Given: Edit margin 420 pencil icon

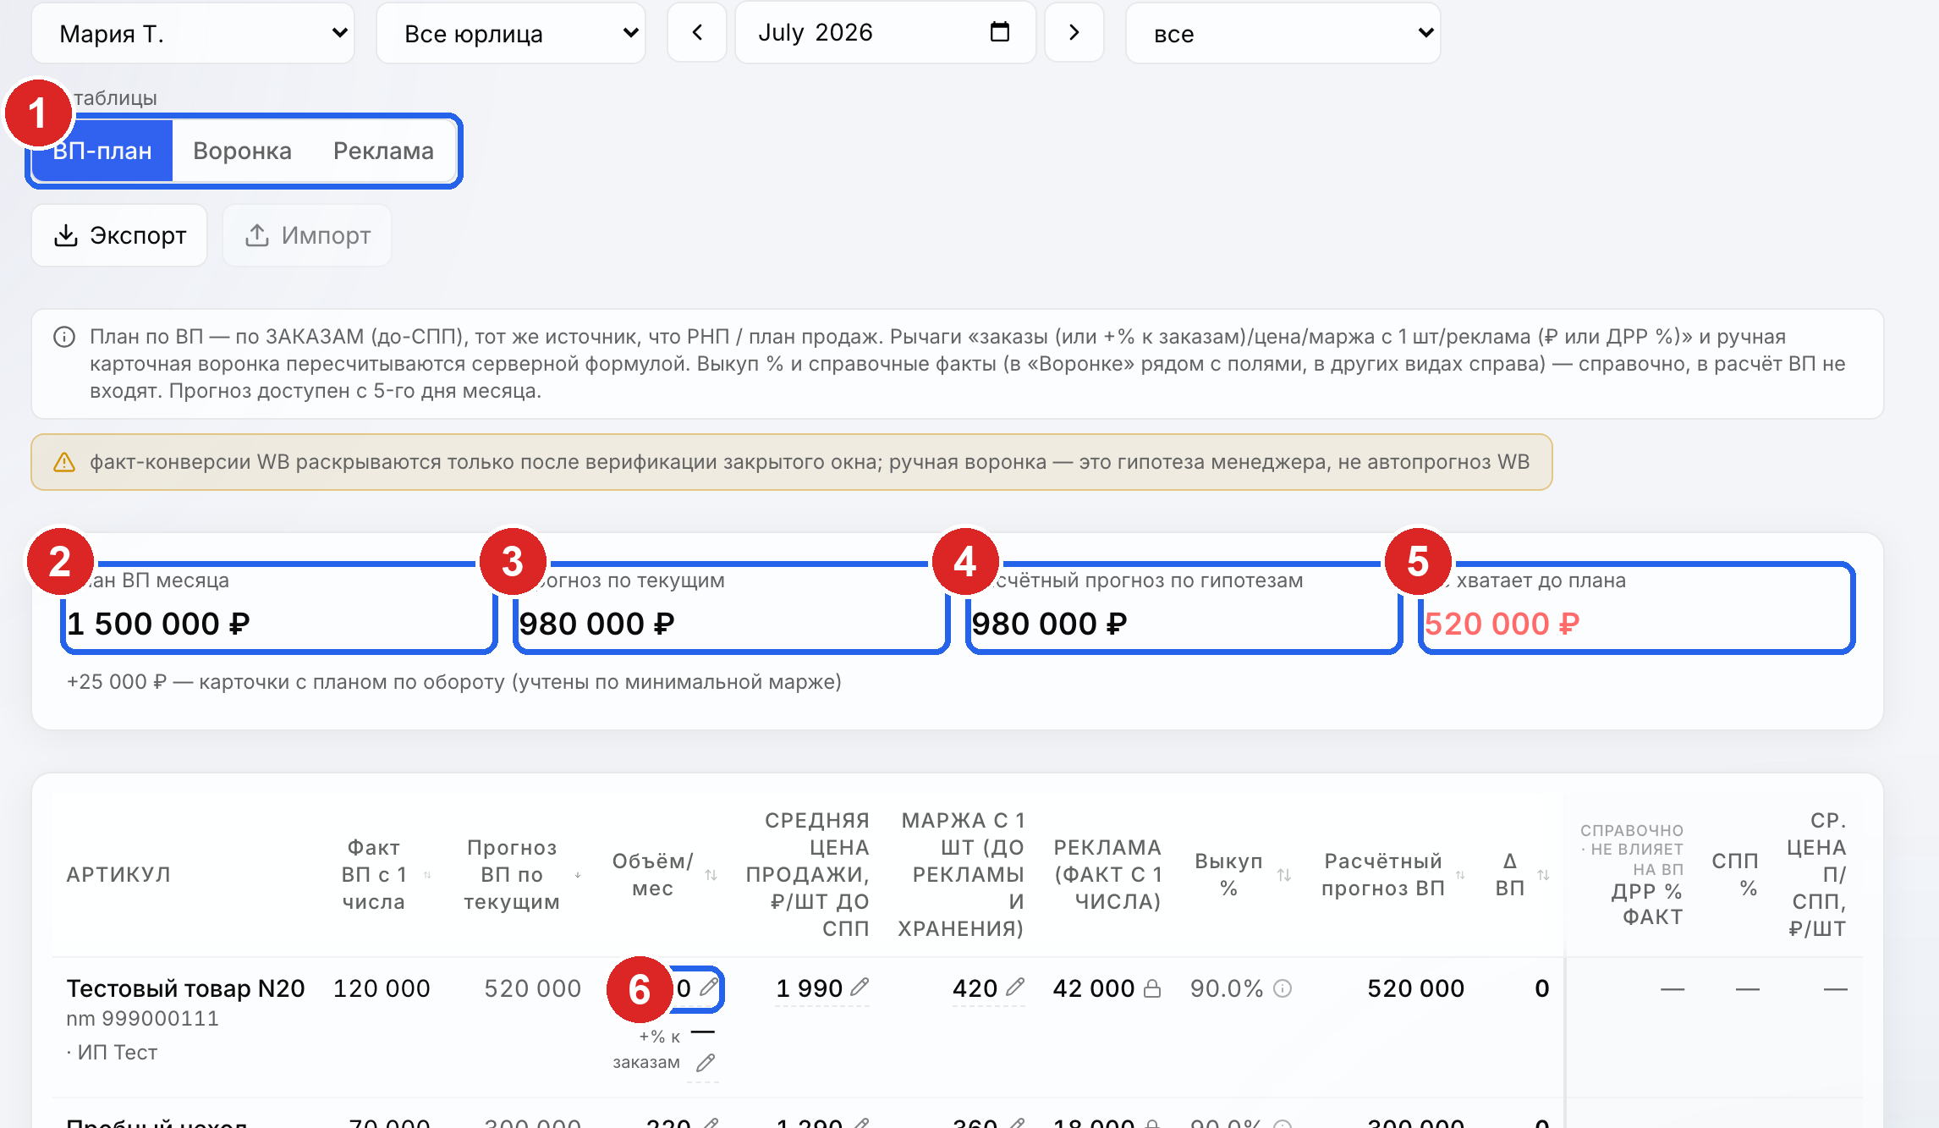Looking at the screenshot, I should tap(1015, 987).
